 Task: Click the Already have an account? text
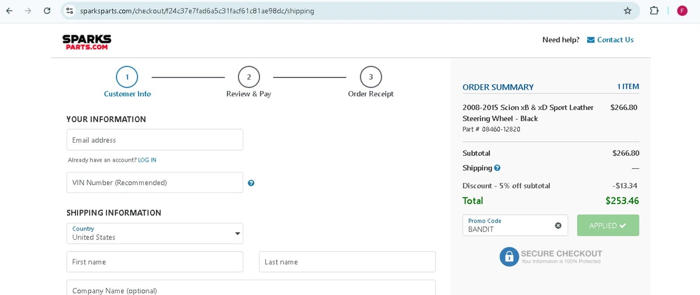[x=102, y=160]
